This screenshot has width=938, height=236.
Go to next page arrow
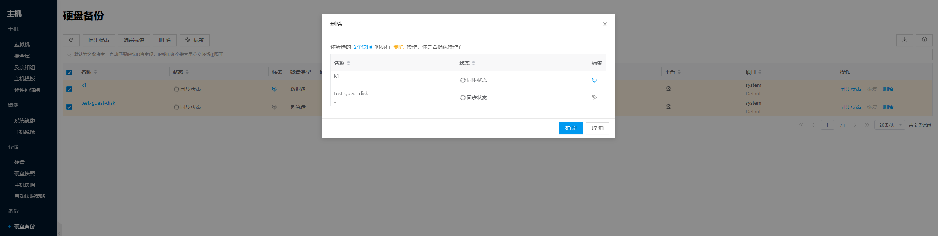tap(855, 125)
